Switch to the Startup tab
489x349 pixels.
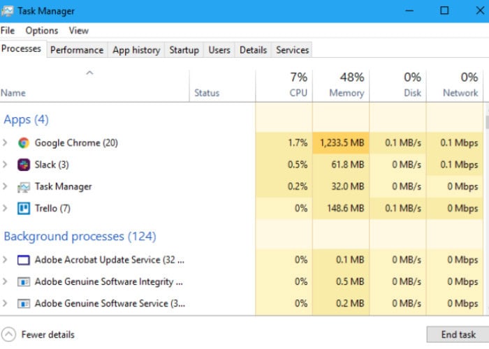pyautogui.click(x=184, y=50)
